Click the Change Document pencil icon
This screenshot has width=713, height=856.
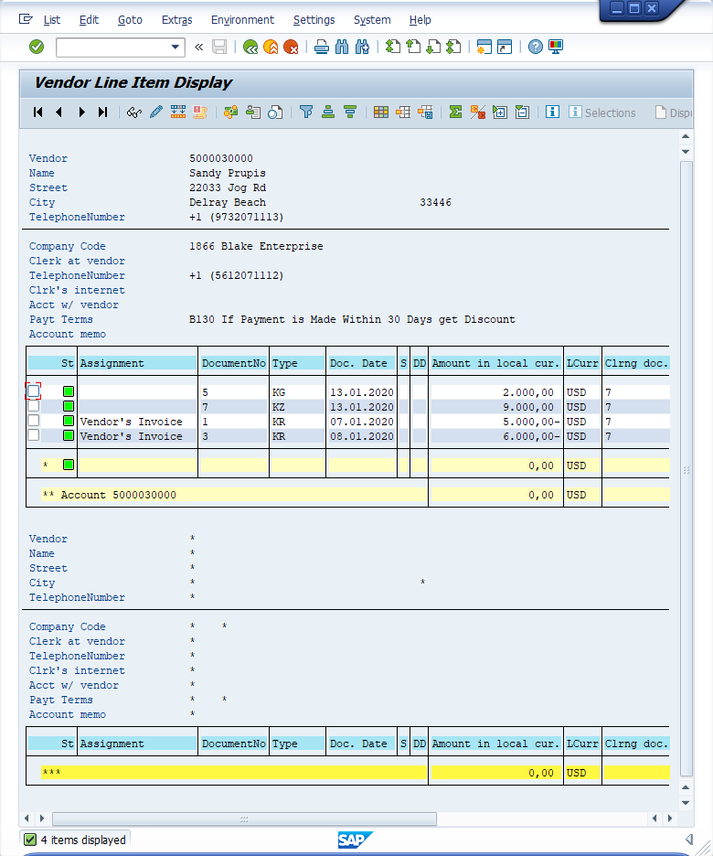click(x=156, y=112)
